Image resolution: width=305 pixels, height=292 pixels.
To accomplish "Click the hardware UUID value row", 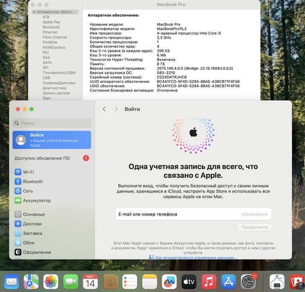I will click(198, 81).
